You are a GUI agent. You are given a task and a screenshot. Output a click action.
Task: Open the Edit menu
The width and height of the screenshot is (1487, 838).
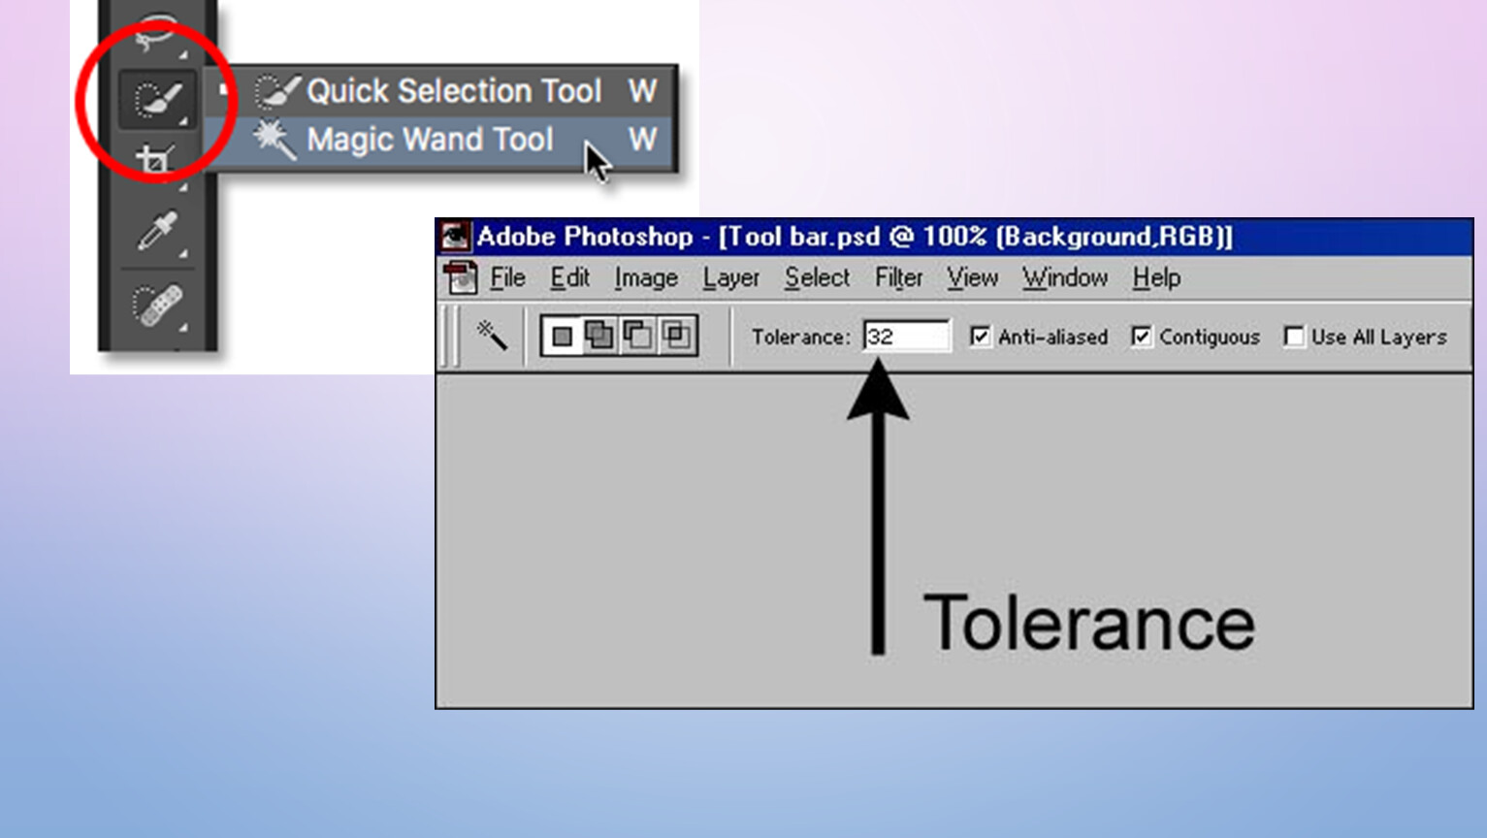coord(570,278)
